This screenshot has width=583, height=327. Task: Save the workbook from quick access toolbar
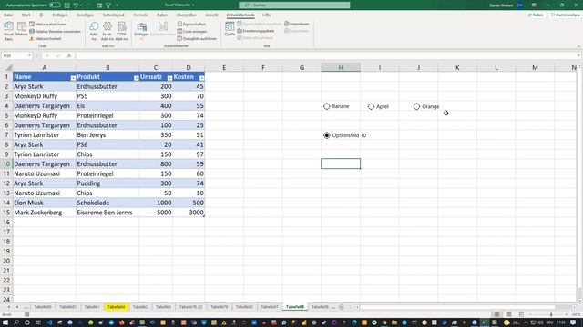pos(67,5)
